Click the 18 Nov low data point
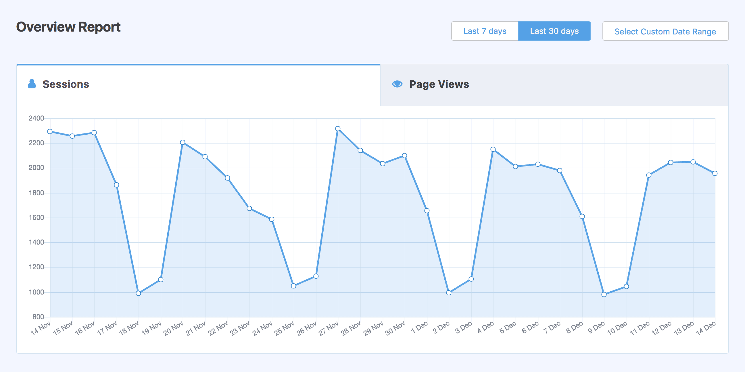The image size is (745, 372). coord(138,293)
